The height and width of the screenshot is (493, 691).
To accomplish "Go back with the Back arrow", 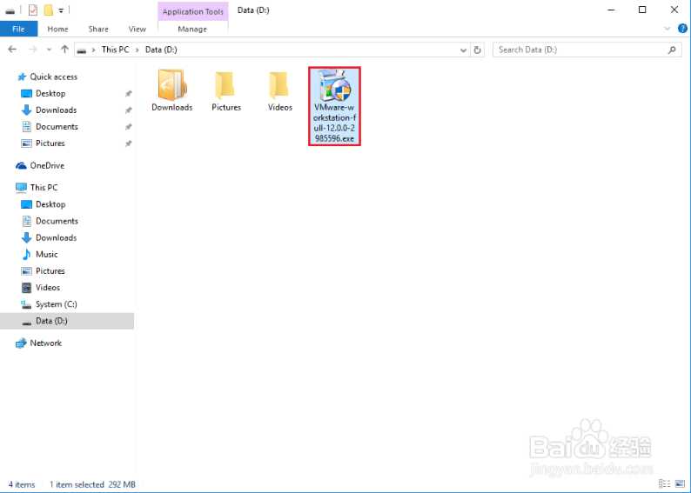I will (12, 50).
